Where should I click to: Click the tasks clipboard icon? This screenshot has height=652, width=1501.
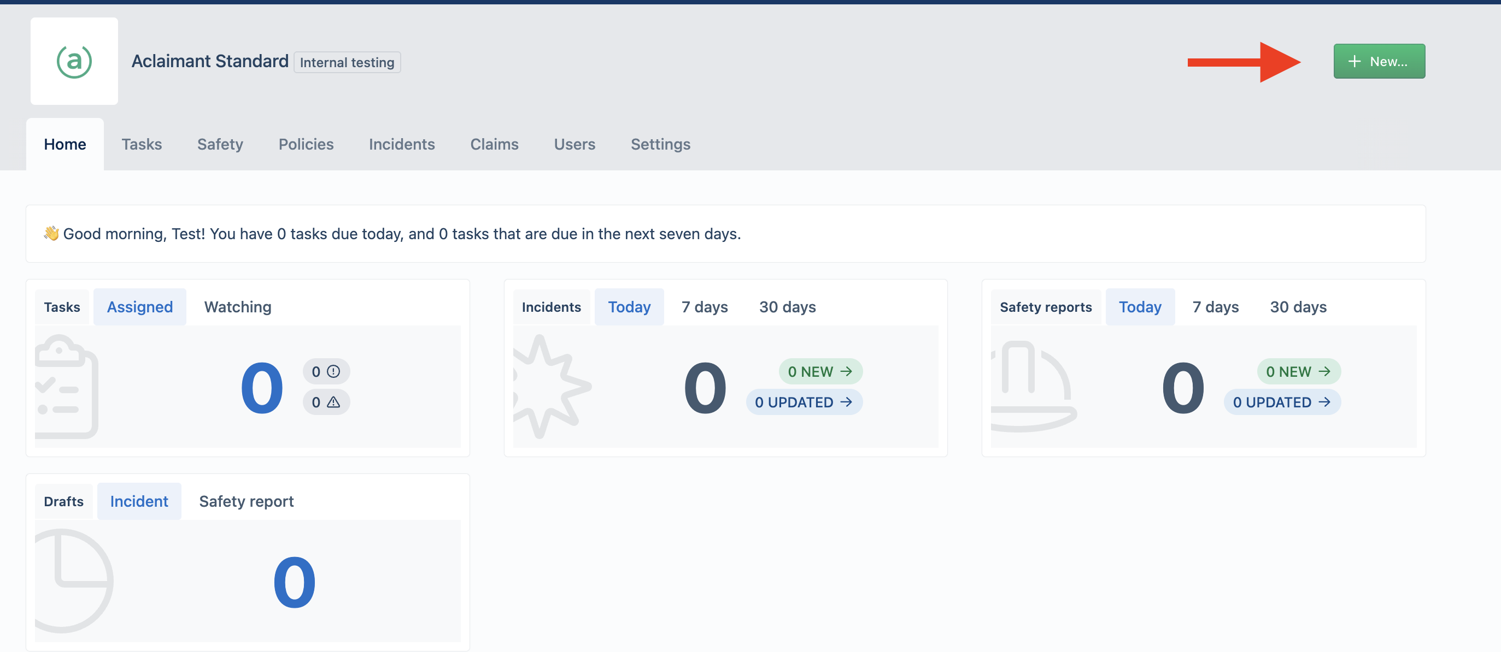coord(67,386)
